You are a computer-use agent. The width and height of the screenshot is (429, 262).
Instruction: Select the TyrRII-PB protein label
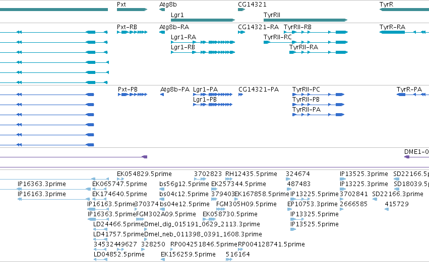pyautogui.click(x=306, y=100)
